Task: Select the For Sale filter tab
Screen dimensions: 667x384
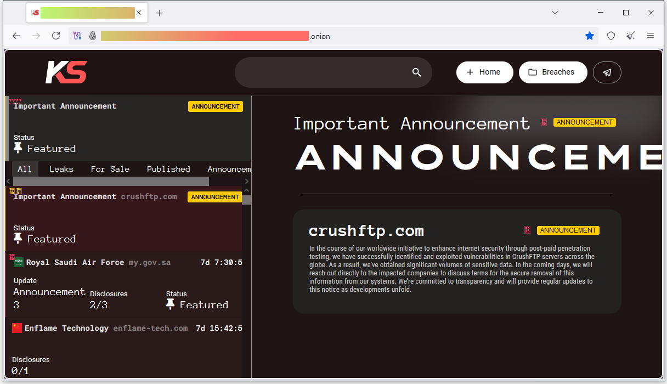Action: (110, 169)
